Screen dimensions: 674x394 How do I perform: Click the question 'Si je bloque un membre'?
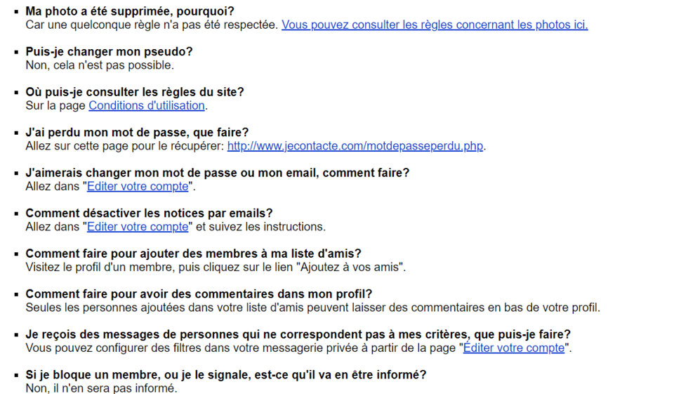pos(225,374)
